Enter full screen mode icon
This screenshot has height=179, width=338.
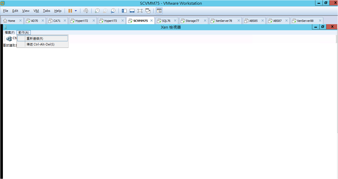coord(140,11)
